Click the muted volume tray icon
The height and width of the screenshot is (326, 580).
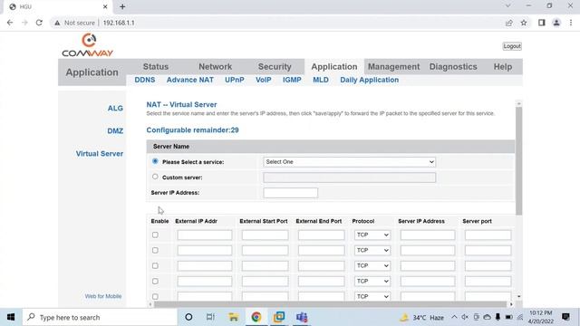pyautogui.click(x=465, y=317)
